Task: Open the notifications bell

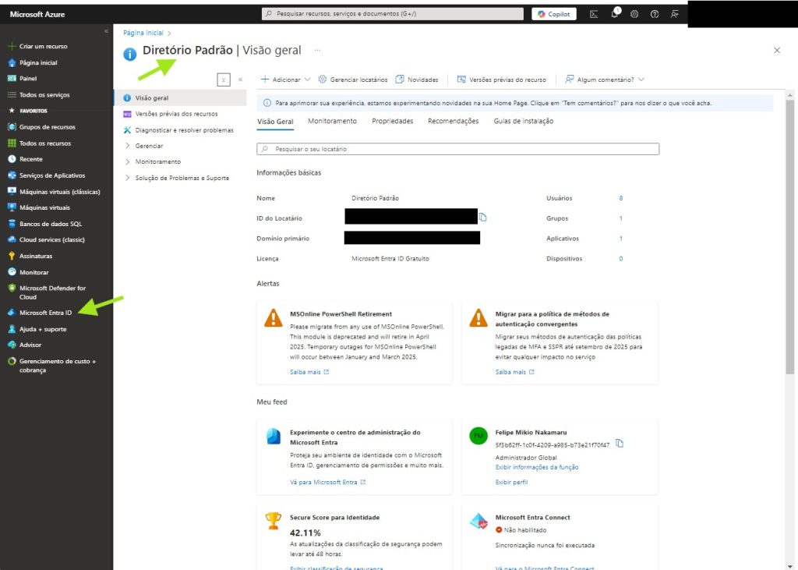Action: 615,14
